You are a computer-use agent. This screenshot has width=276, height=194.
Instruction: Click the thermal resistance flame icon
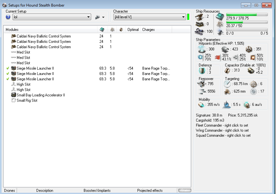pos(217,57)
